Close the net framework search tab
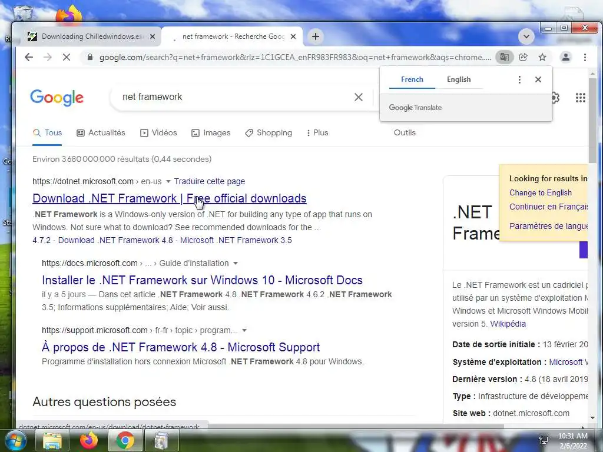This screenshot has width=603, height=452. [293, 36]
